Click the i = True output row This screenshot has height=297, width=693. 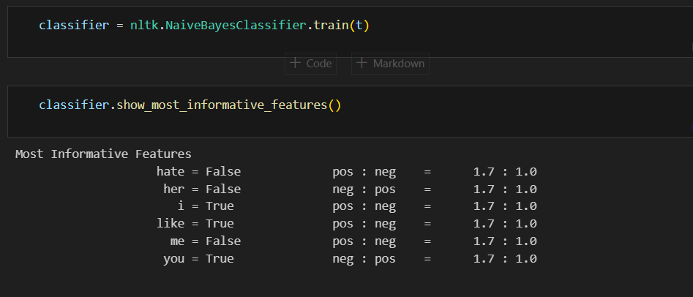[x=357, y=206]
